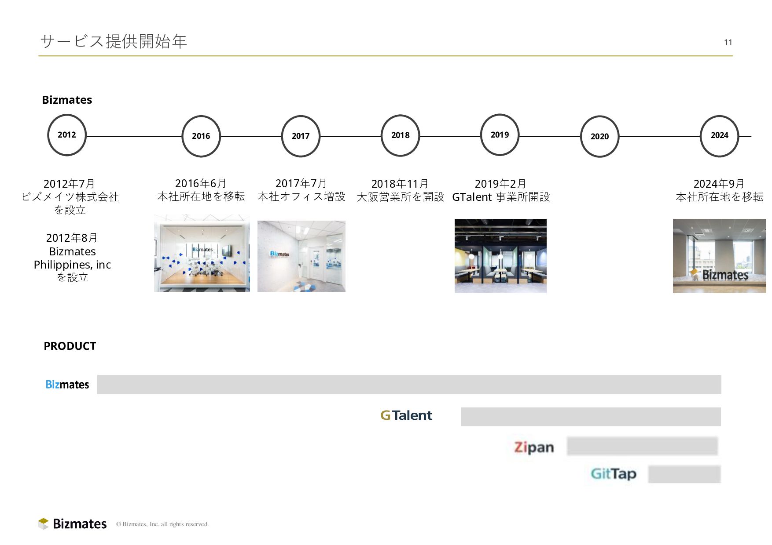
Task: Click the page number 11
Action: (x=728, y=43)
